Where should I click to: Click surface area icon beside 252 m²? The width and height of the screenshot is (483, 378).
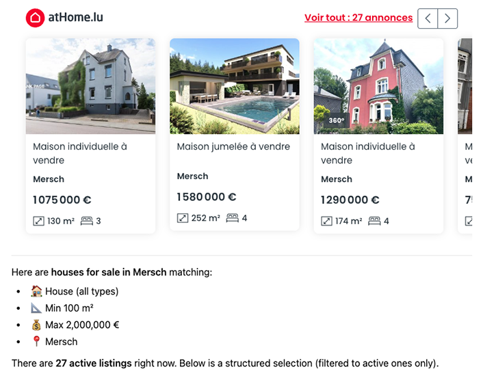pyautogui.click(x=183, y=218)
